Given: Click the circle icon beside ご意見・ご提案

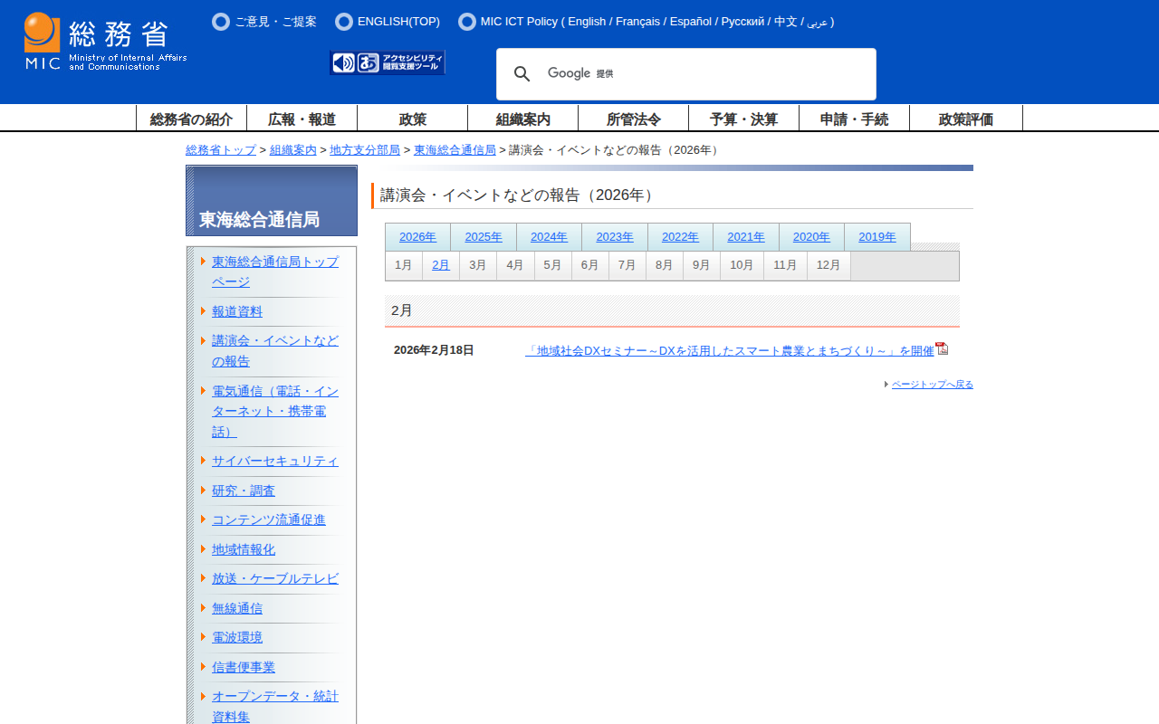Looking at the screenshot, I should tap(220, 22).
